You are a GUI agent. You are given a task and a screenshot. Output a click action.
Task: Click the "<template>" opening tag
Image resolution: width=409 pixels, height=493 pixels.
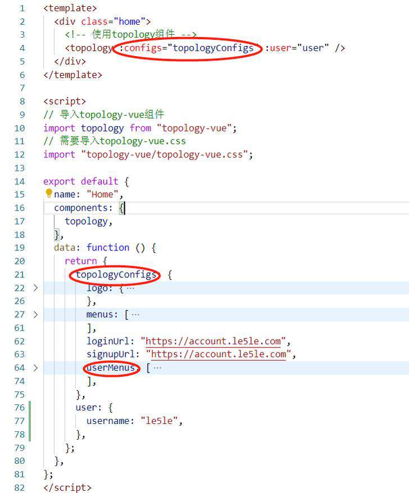(x=70, y=8)
